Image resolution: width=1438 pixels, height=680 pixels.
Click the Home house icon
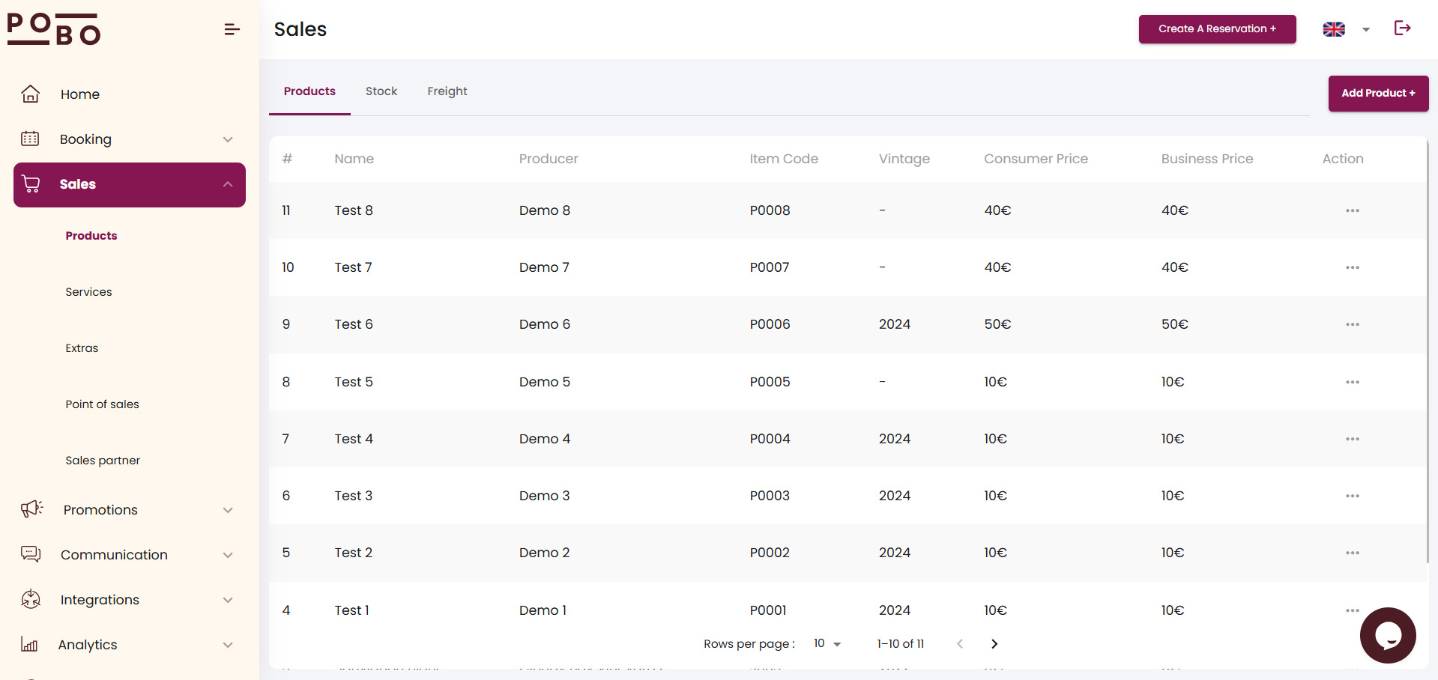point(31,94)
